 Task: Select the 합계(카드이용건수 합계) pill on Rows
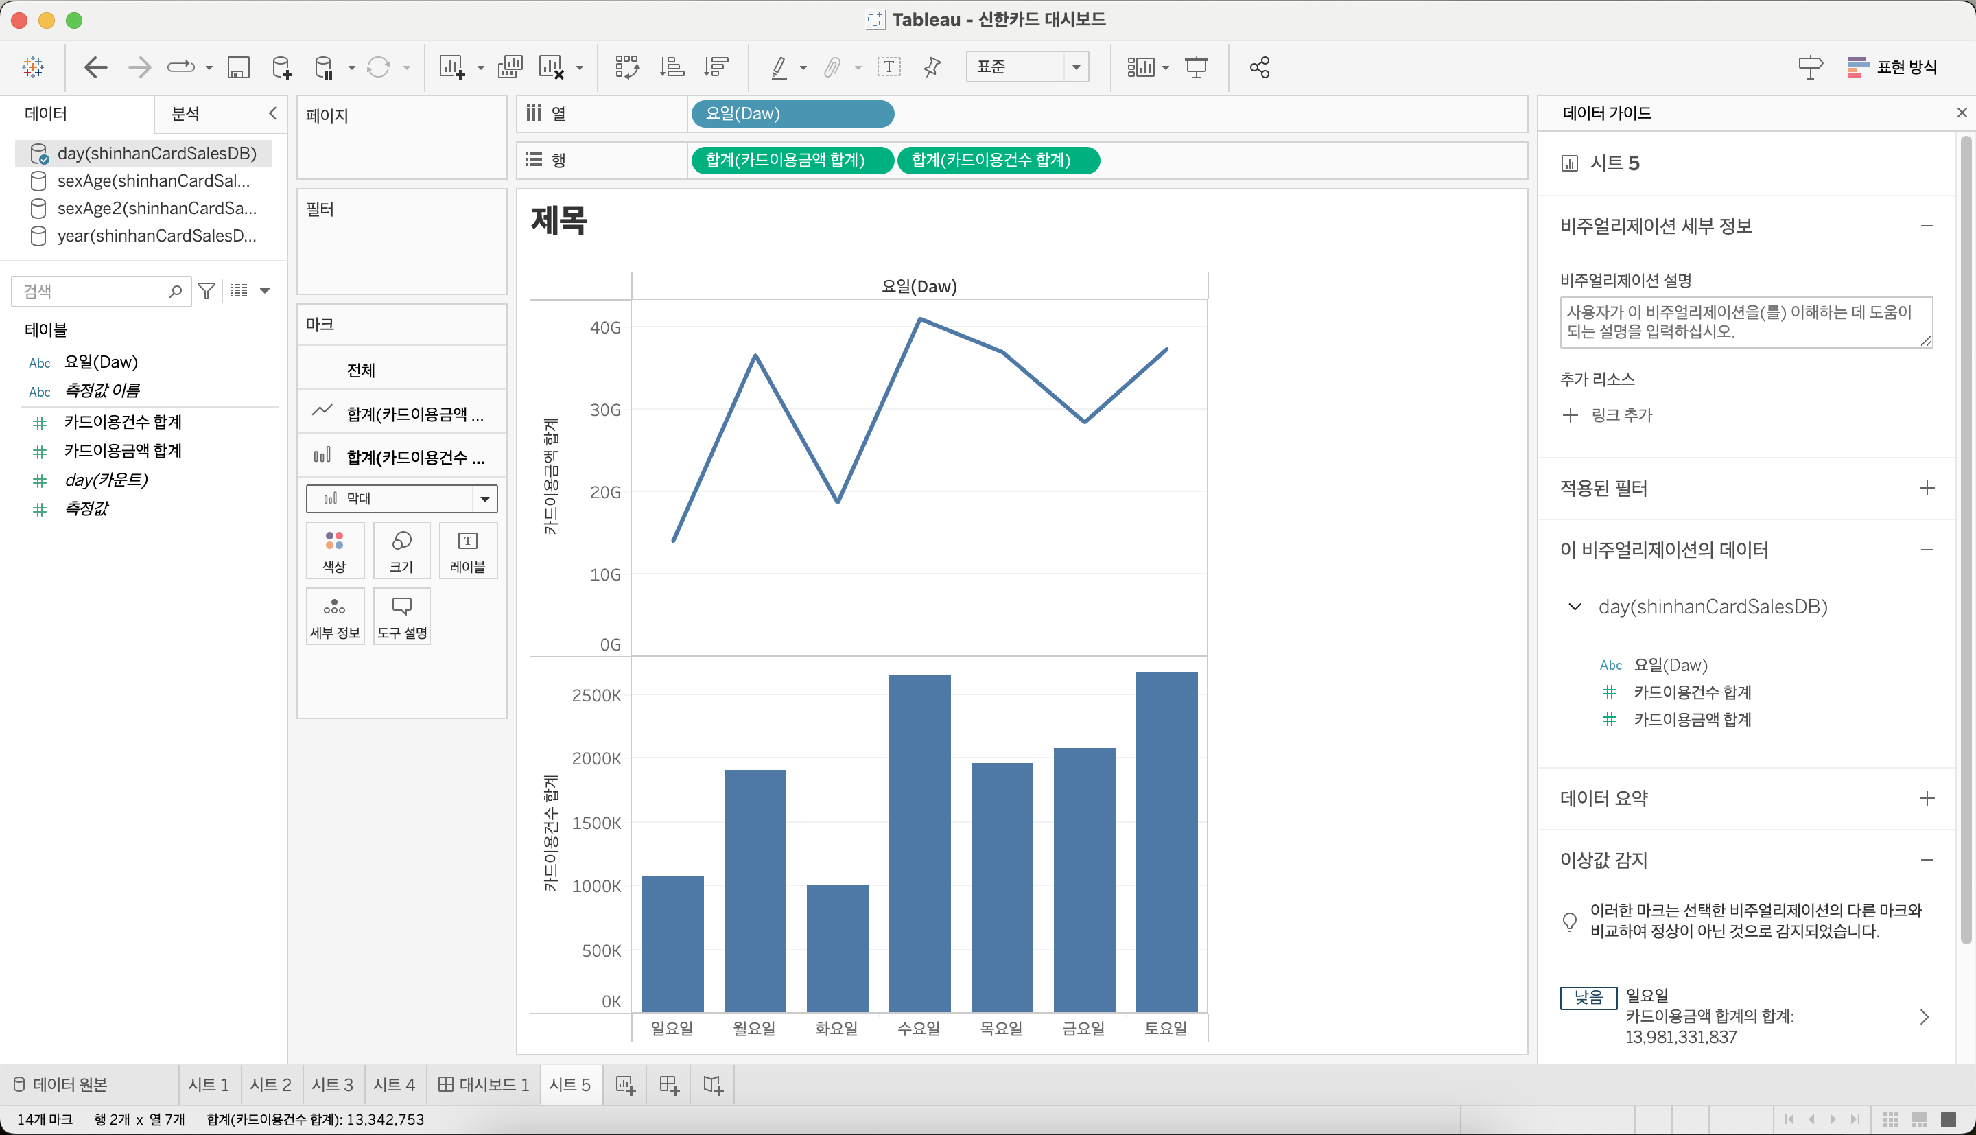point(998,161)
